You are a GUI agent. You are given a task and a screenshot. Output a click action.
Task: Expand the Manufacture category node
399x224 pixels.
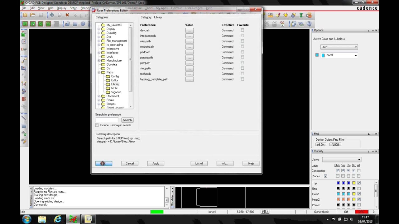coord(99,60)
